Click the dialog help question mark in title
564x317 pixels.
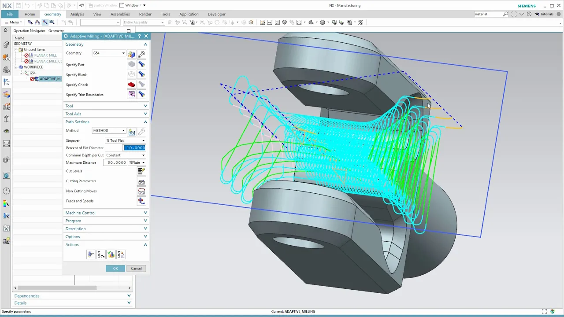139,36
